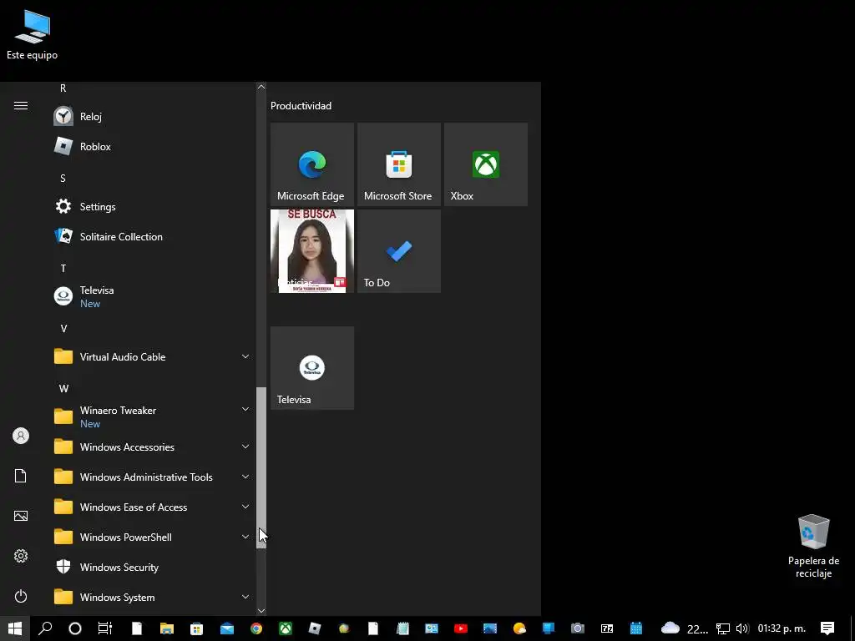Viewport: 855px width, 641px height.
Task: Open Settings gear in Start sidebar
Action: pyautogui.click(x=21, y=556)
